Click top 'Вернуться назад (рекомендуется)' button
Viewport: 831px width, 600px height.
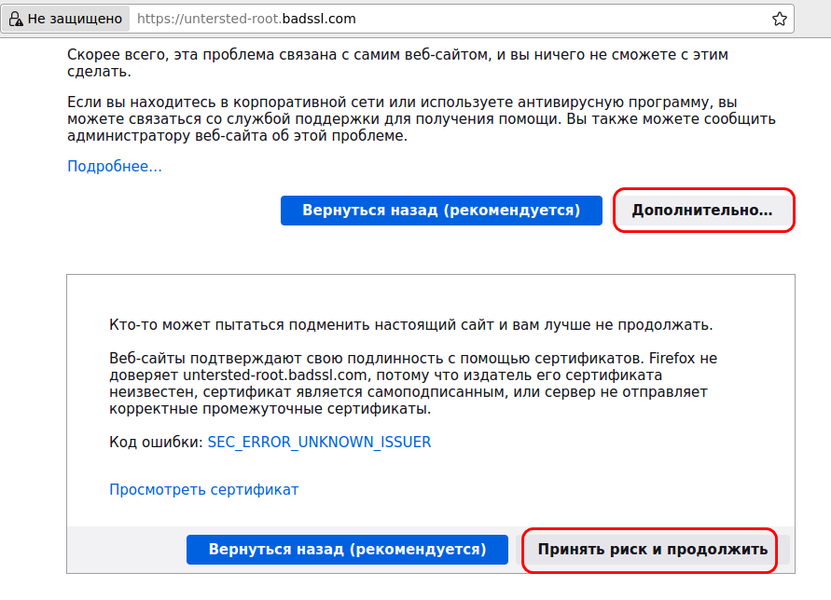tap(441, 211)
